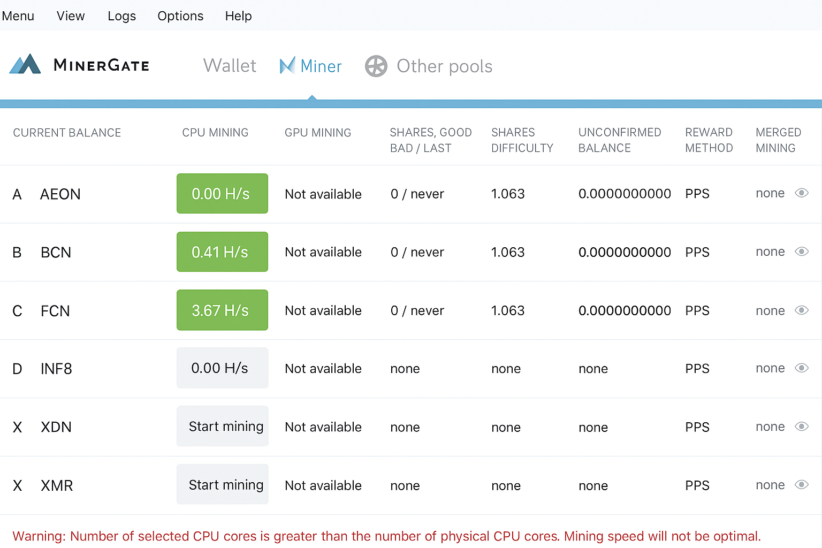Toggle the eye icon in AEON row
Viewport: 822px width, 548px height.
[802, 193]
